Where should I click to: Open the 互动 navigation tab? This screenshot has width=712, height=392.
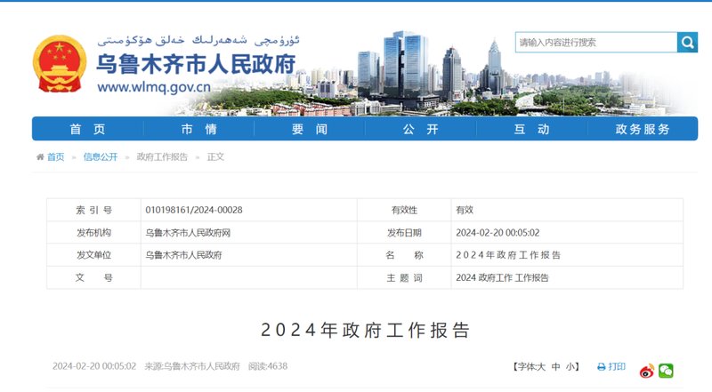(x=531, y=129)
